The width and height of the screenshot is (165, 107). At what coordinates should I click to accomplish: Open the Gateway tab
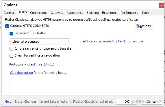click(x=57, y=13)
